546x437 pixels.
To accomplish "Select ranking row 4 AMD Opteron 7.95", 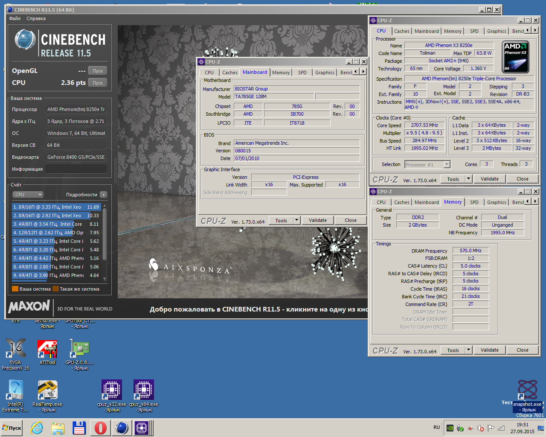I will pyautogui.click(x=56, y=233).
